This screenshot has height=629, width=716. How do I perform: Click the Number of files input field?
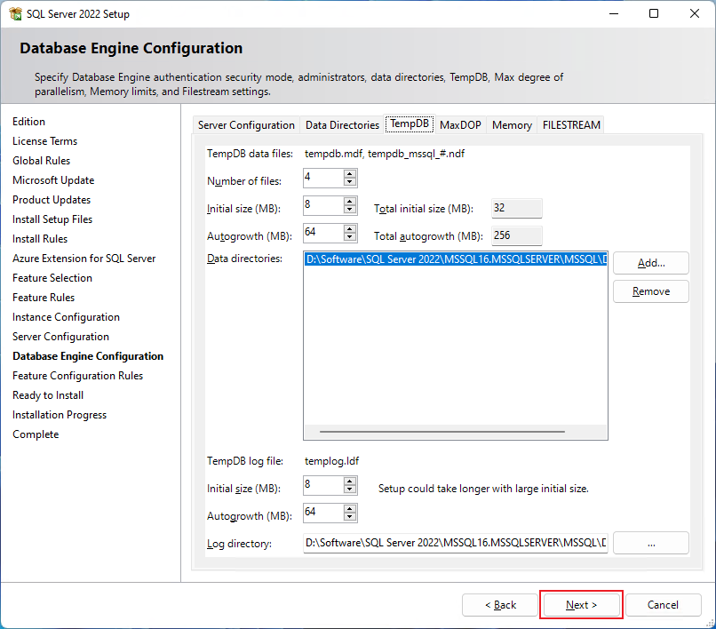tap(323, 178)
